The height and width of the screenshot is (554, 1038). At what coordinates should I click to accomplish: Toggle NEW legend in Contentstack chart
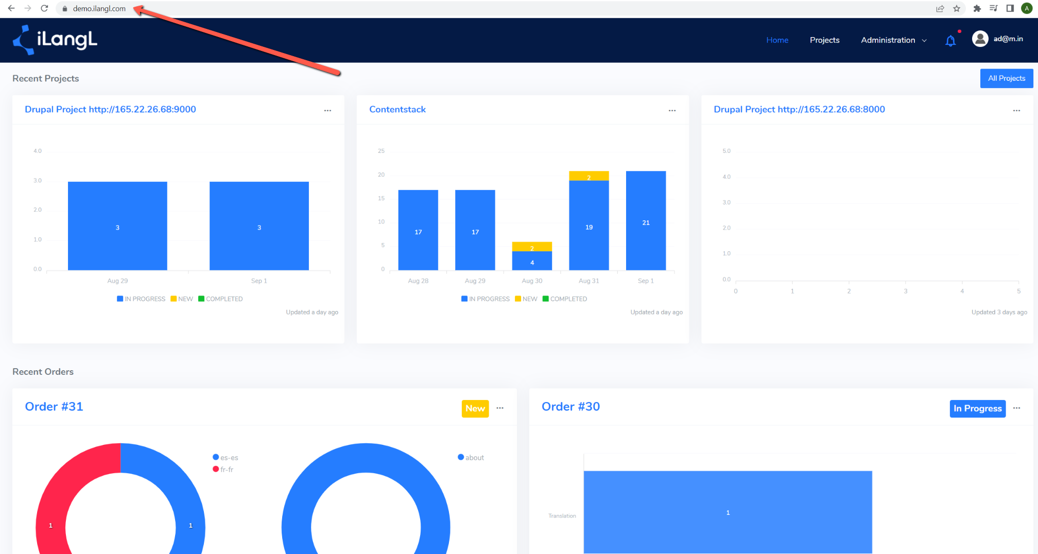tap(526, 299)
